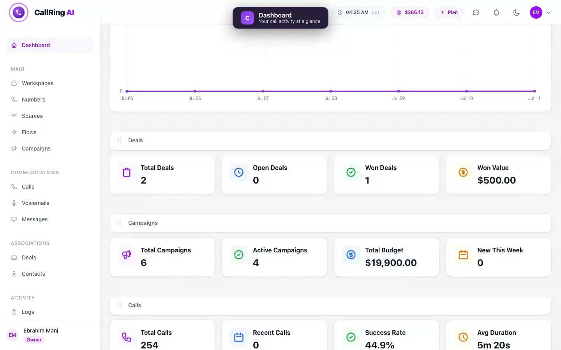Click the Numbers phone icon
561x350 pixels.
tap(14, 100)
